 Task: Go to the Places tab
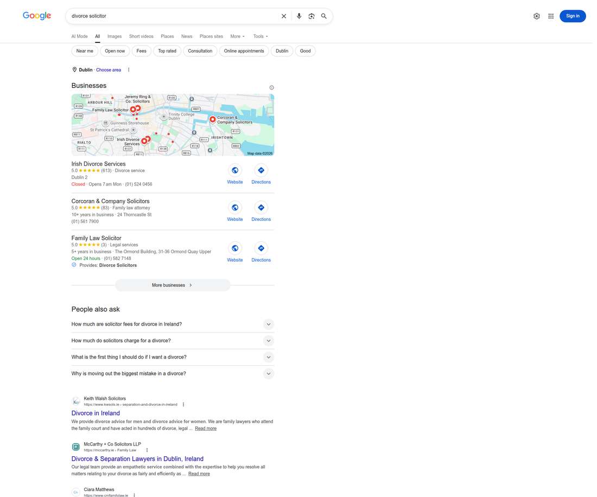click(x=167, y=36)
